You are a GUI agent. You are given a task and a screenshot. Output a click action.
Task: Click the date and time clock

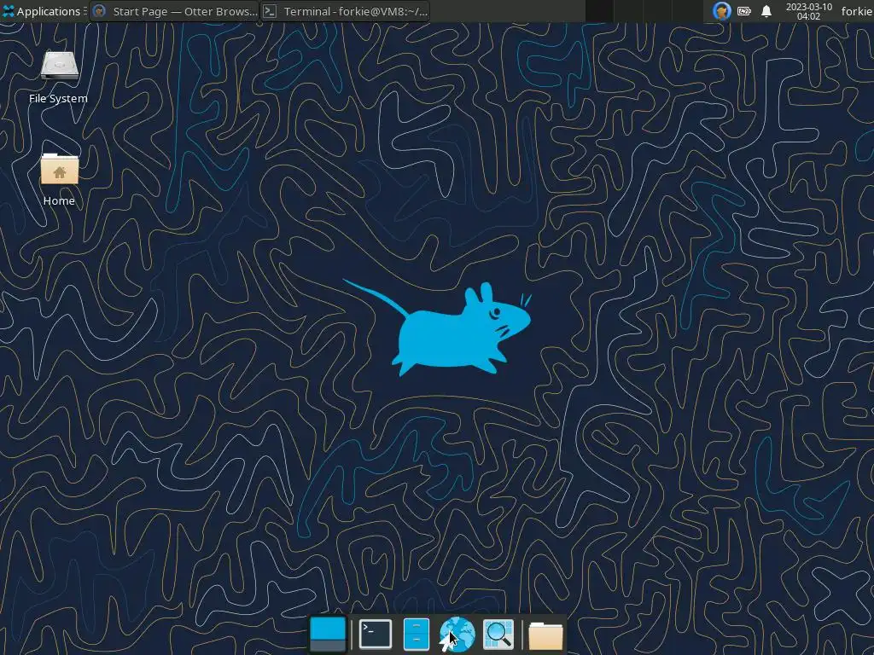pyautogui.click(x=808, y=11)
